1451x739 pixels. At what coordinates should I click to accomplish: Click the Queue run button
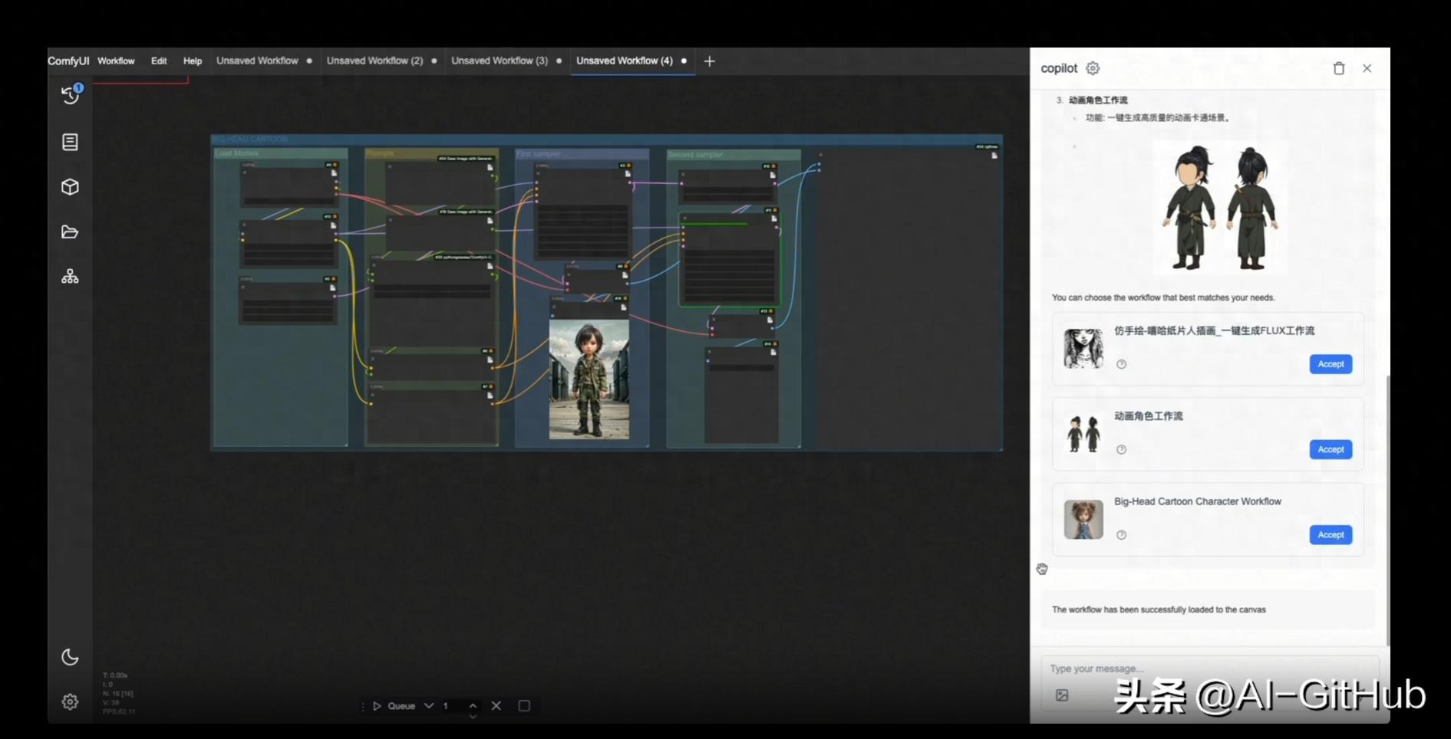pos(394,706)
